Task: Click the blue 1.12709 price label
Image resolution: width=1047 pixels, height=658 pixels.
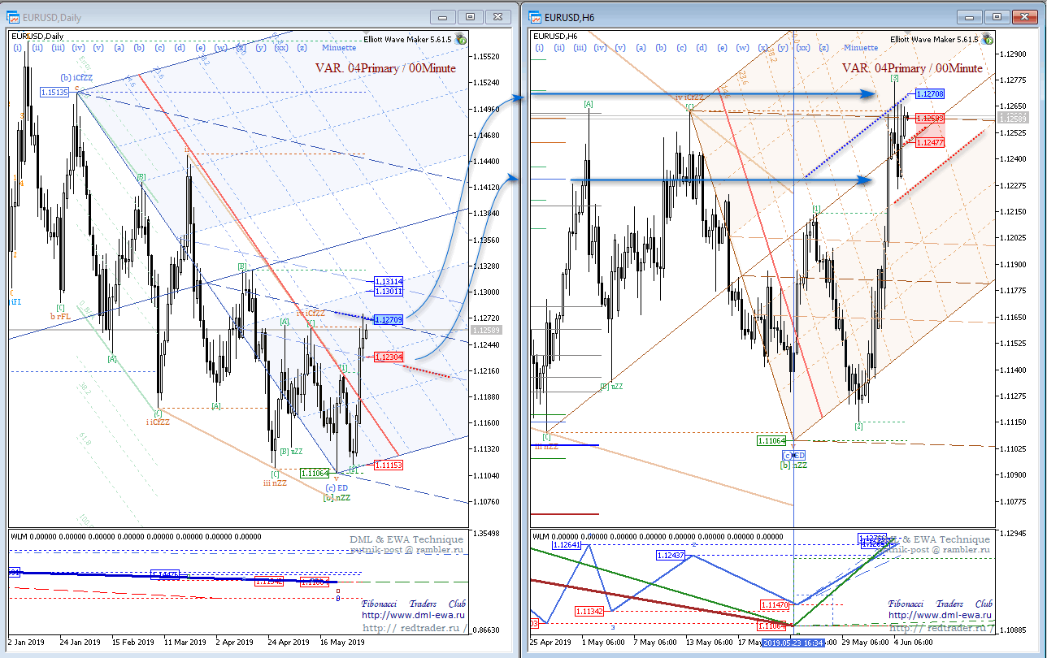Action: [x=389, y=319]
